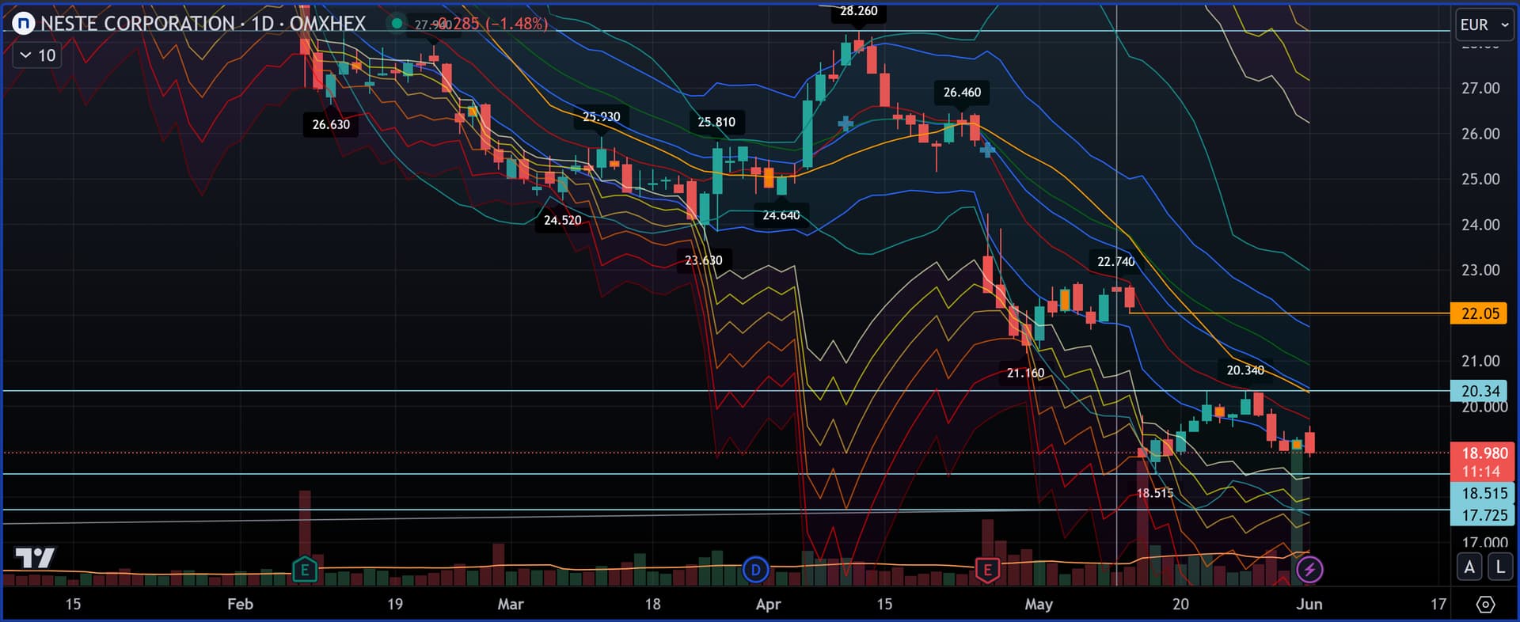Click the Feb label on time axis
Viewport: 1520px width, 622px height.
pyautogui.click(x=240, y=604)
